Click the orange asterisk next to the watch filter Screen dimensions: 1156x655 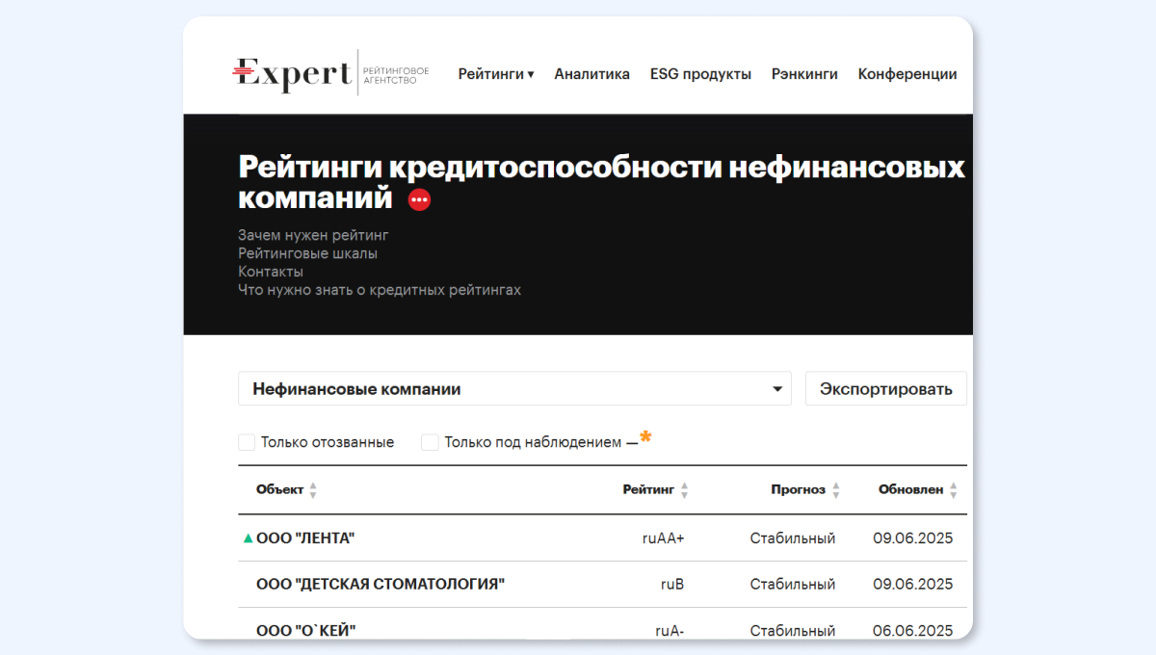[x=645, y=437]
